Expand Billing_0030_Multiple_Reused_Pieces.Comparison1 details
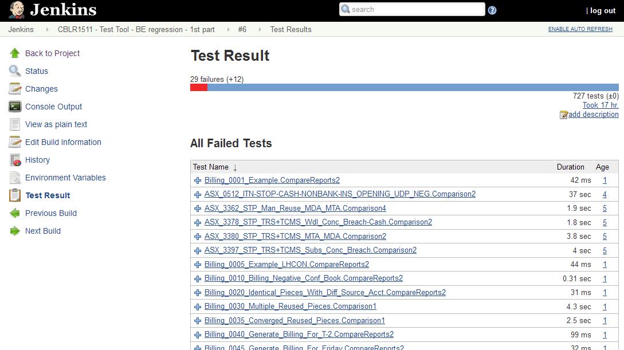624x350 pixels. tap(198, 306)
